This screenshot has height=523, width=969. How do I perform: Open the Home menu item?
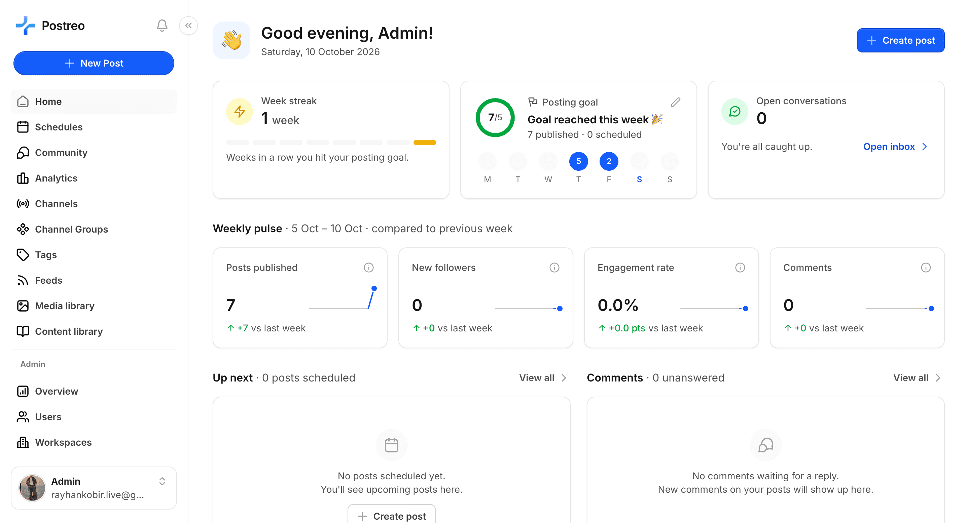tap(94, 102)
